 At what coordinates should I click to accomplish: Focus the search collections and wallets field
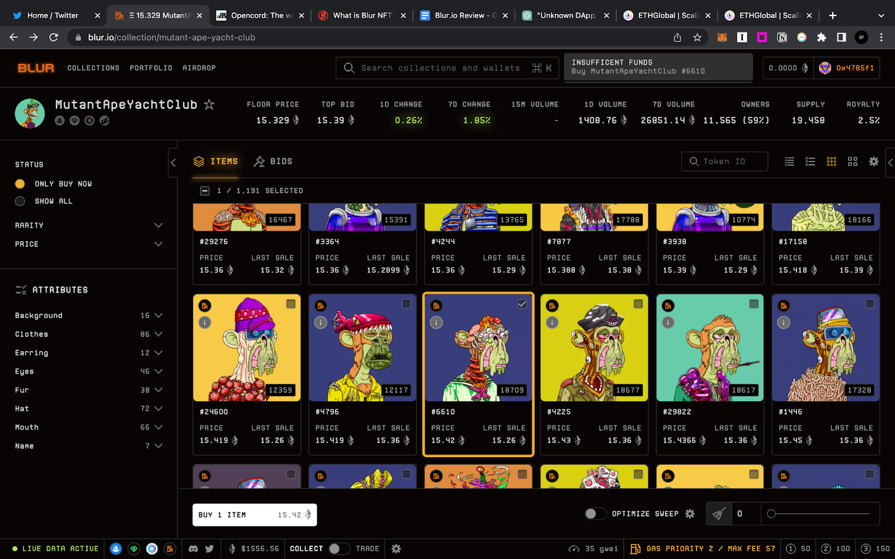[447, 68]
